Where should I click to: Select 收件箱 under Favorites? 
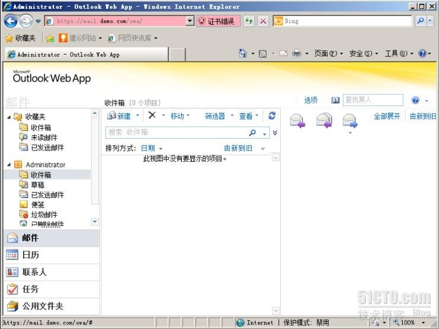point(41,127)
